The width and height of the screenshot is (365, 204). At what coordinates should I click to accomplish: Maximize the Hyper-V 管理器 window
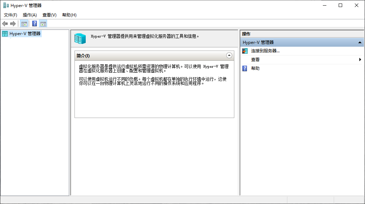click(340, 5)
